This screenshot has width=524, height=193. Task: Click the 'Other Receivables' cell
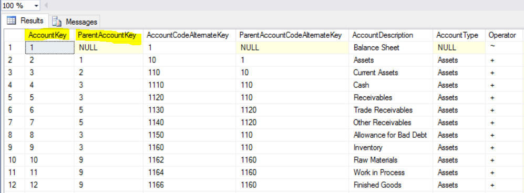pyautogui.click(x=391, y=123)
